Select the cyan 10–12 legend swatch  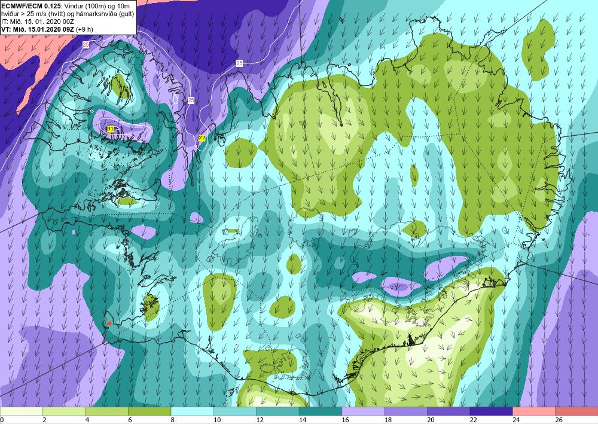[235, 411]
